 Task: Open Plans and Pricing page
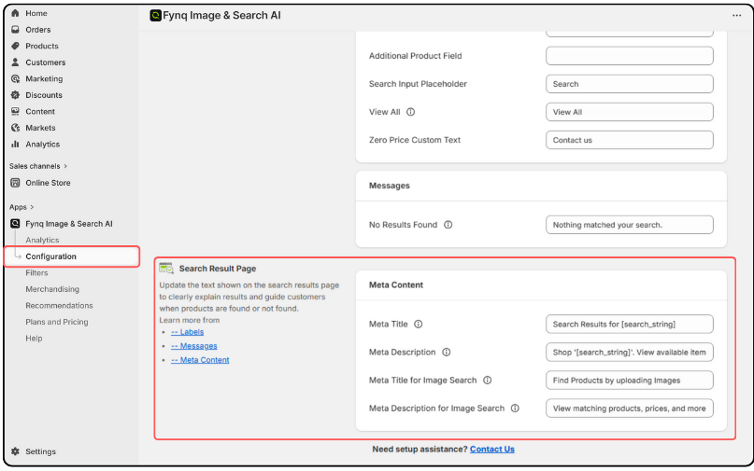coord(57,322)
